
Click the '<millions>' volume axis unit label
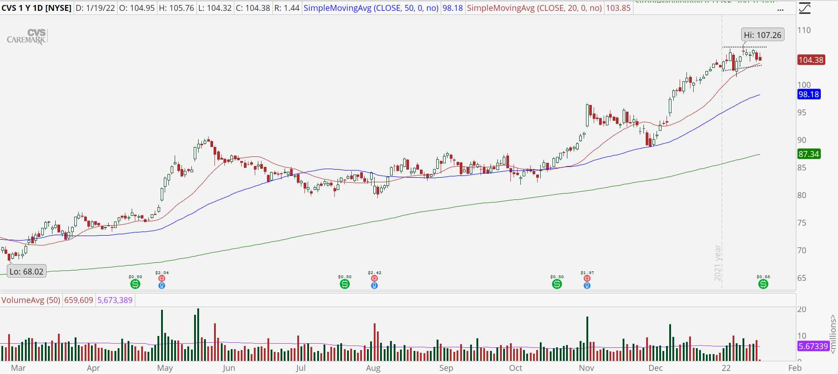coord(833,334)
